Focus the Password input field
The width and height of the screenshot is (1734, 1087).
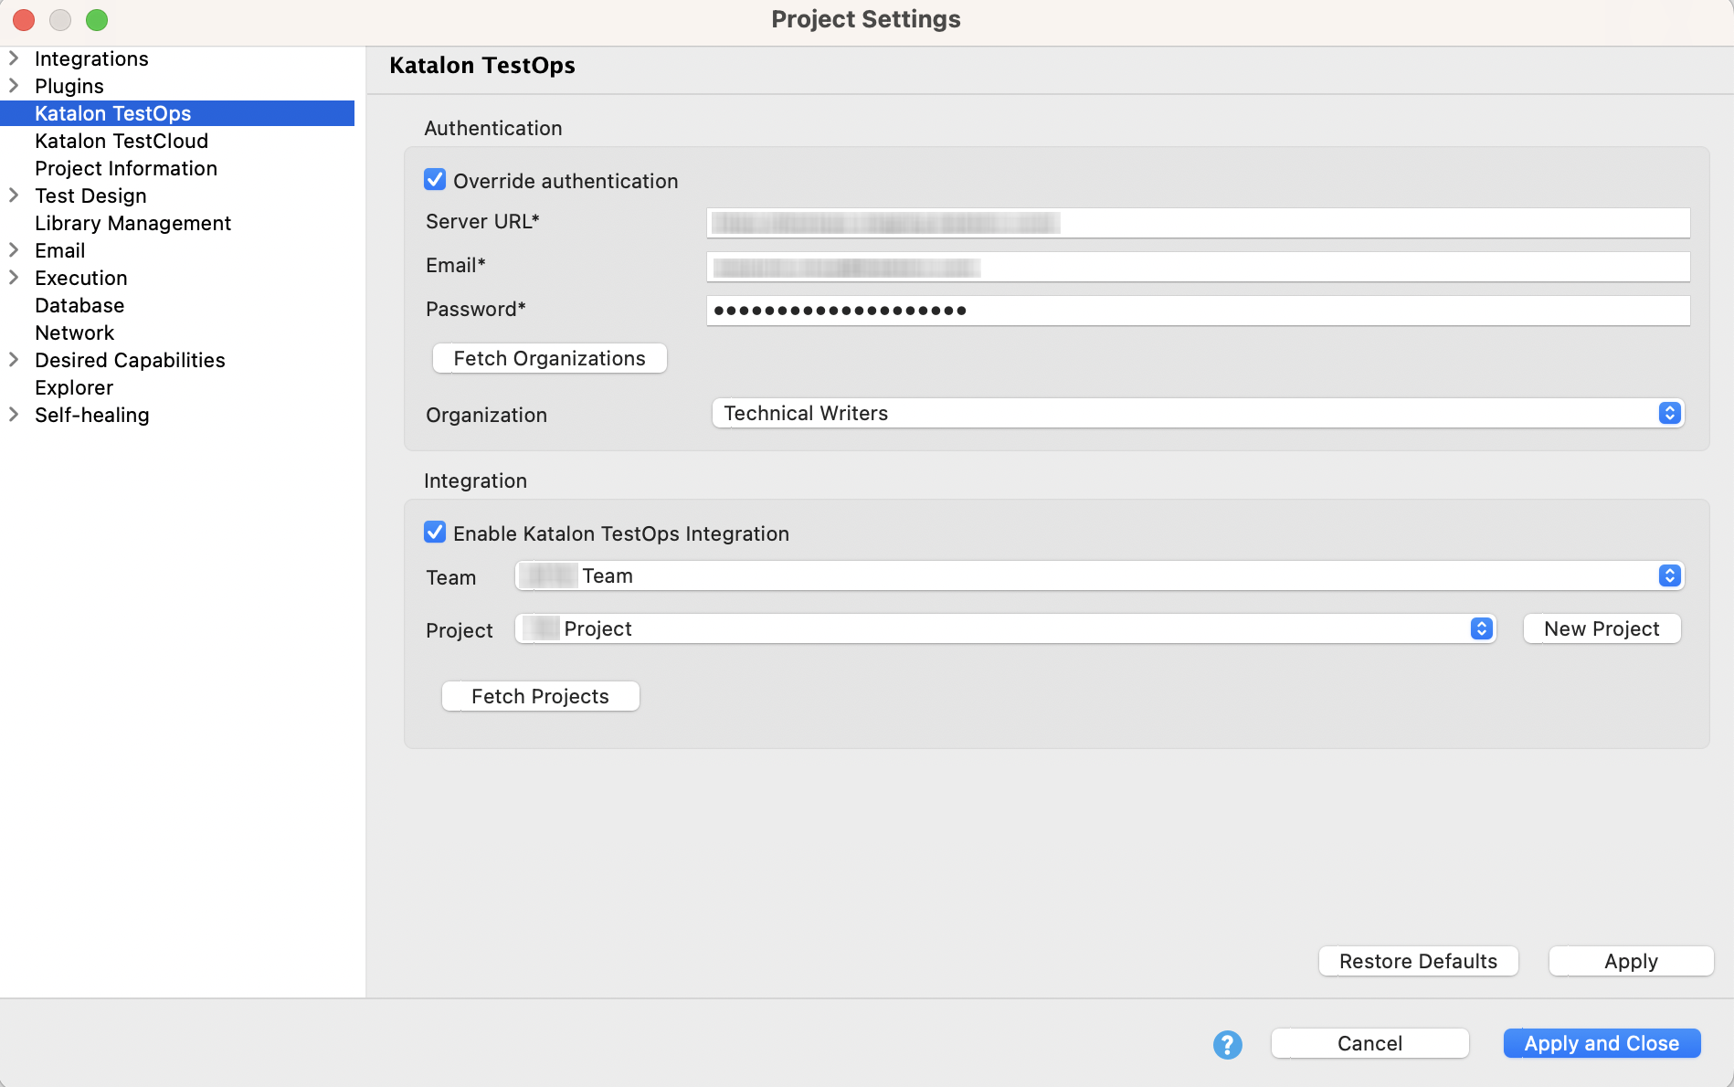click(x=1198, y=311)
